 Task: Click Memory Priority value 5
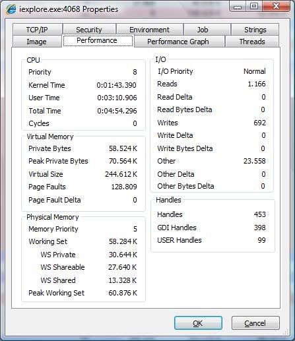(x=135, y=229)
